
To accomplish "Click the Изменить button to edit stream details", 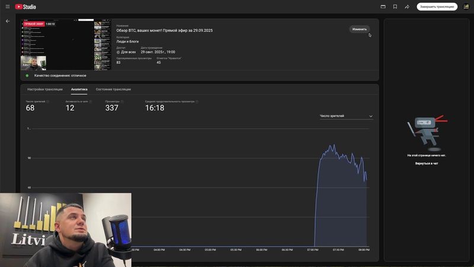I will click(x=359, y=29).
